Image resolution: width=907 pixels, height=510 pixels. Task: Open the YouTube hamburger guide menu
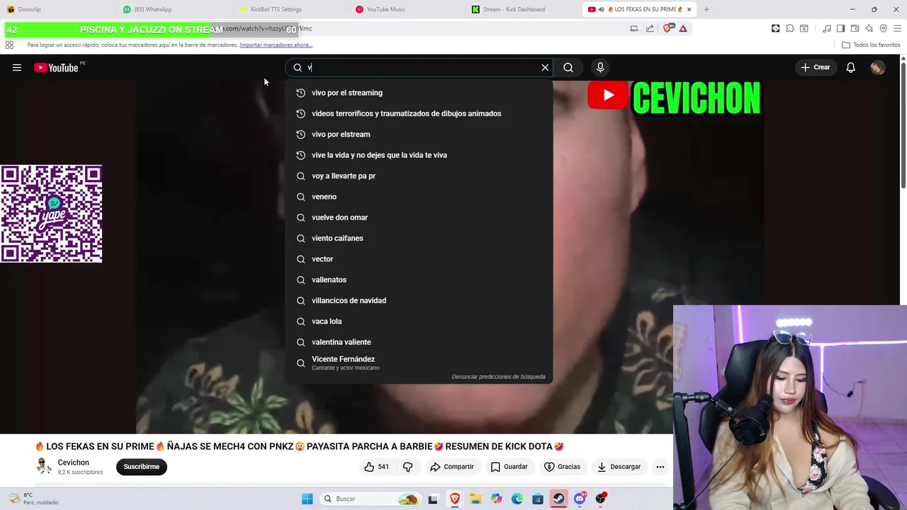17,67
